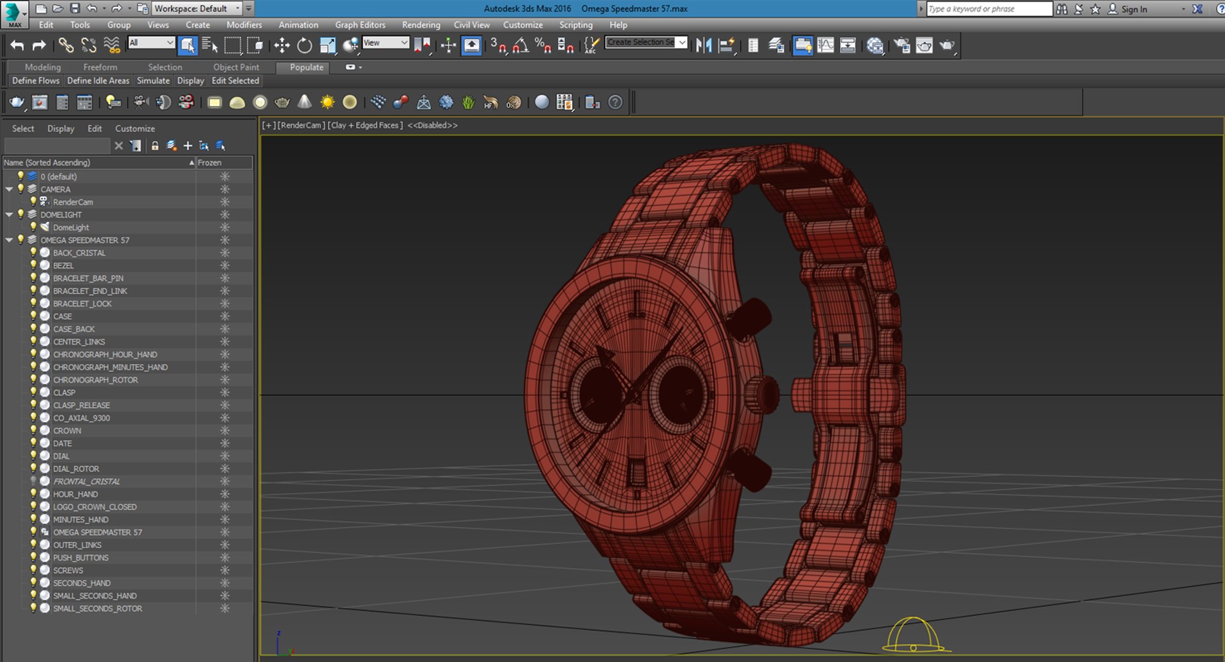Click the Unlink Selection icon
This screenshot has height=662, width=1225.
[x=89, y=45]
